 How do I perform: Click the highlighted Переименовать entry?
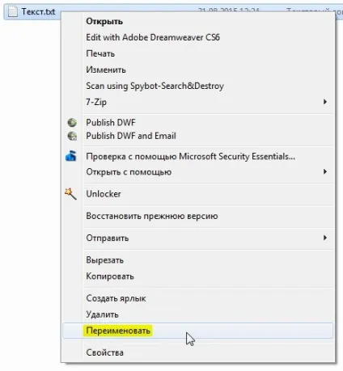tap(197, 331)
